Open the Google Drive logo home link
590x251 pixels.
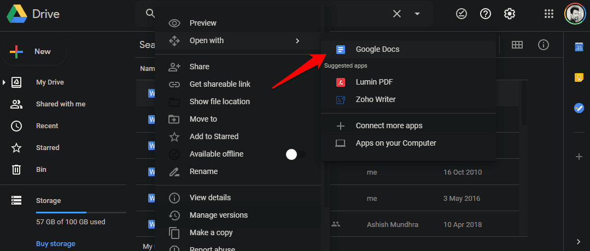coord(33,14)
